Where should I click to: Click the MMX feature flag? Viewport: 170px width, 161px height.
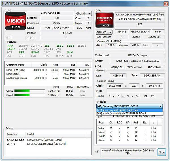tap(10, 46)
